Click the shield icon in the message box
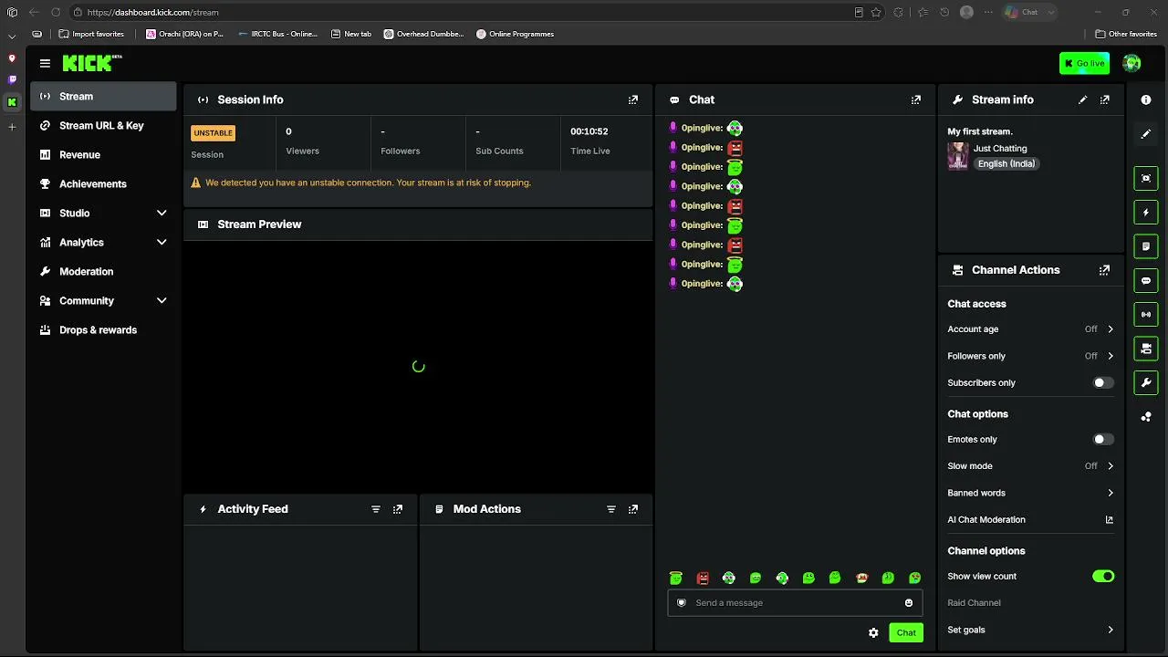 (681, 602)
